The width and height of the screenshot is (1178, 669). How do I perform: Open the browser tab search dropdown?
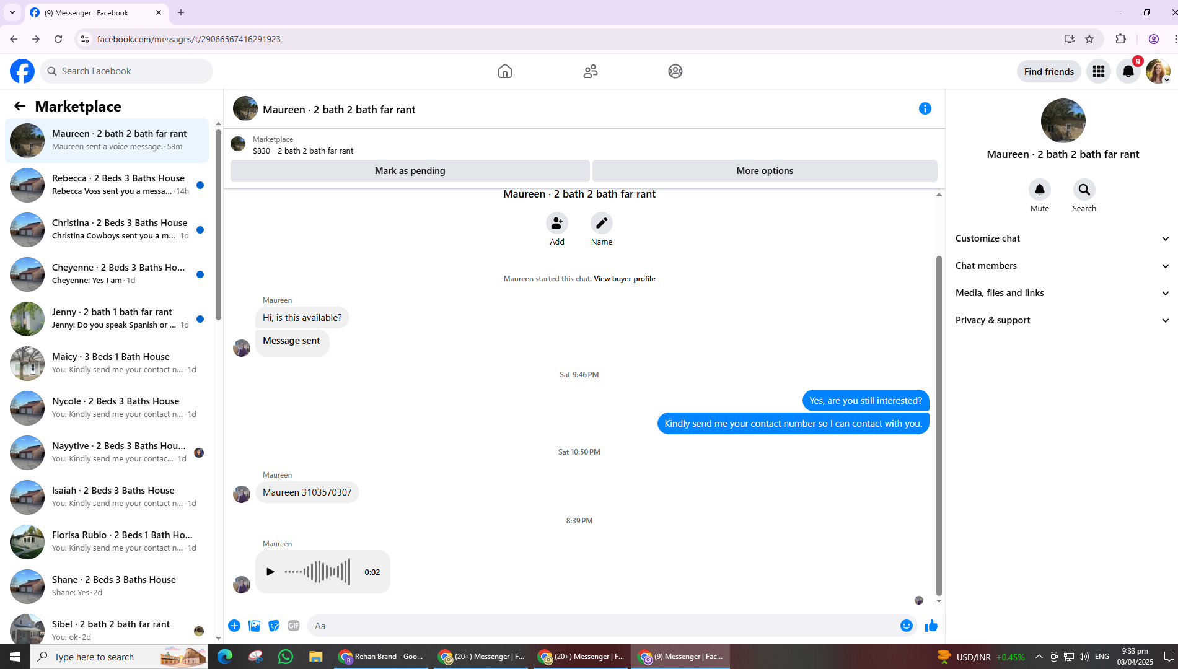click(12, 12)
